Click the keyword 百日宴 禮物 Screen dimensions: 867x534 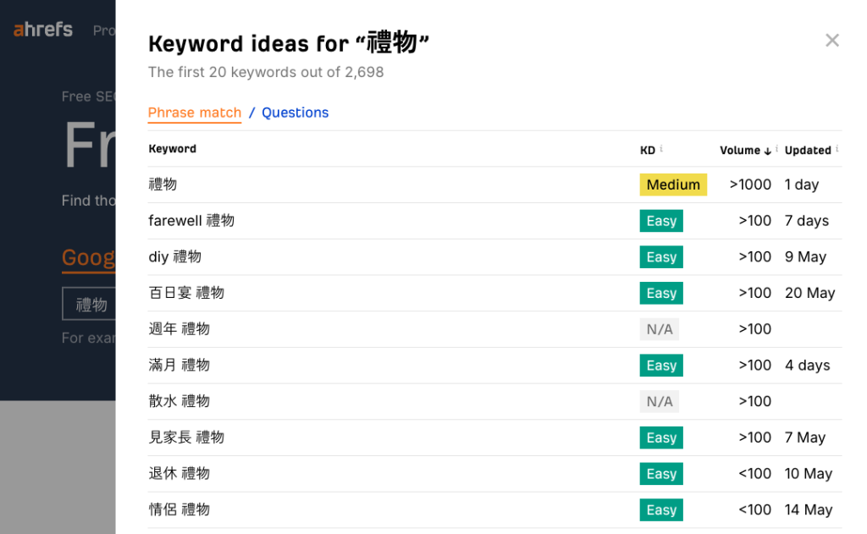(x=186, y=293)
